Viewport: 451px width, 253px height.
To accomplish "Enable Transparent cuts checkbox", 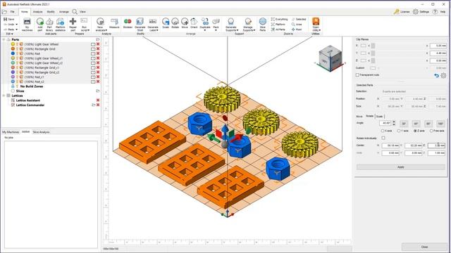I will 357,75.
